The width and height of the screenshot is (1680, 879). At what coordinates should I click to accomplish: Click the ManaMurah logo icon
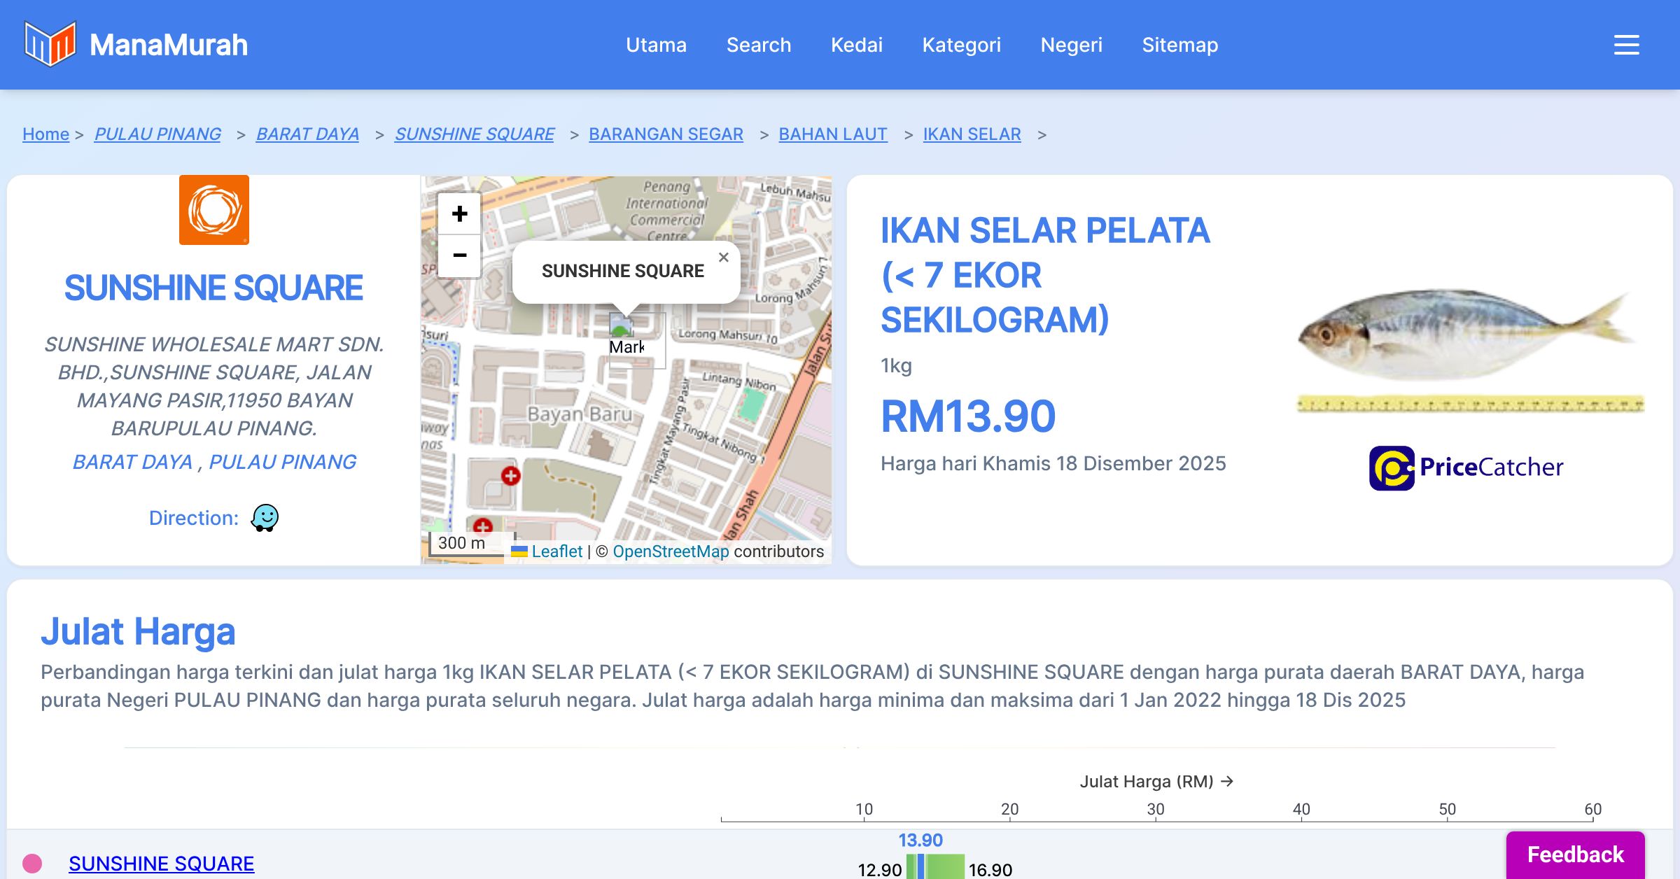[49, 44]
